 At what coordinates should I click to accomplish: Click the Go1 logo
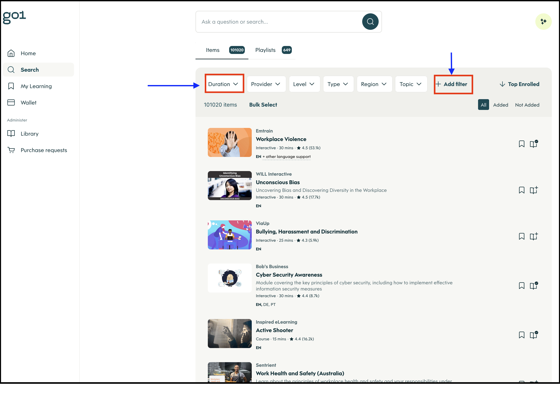[x=14, y=17]
